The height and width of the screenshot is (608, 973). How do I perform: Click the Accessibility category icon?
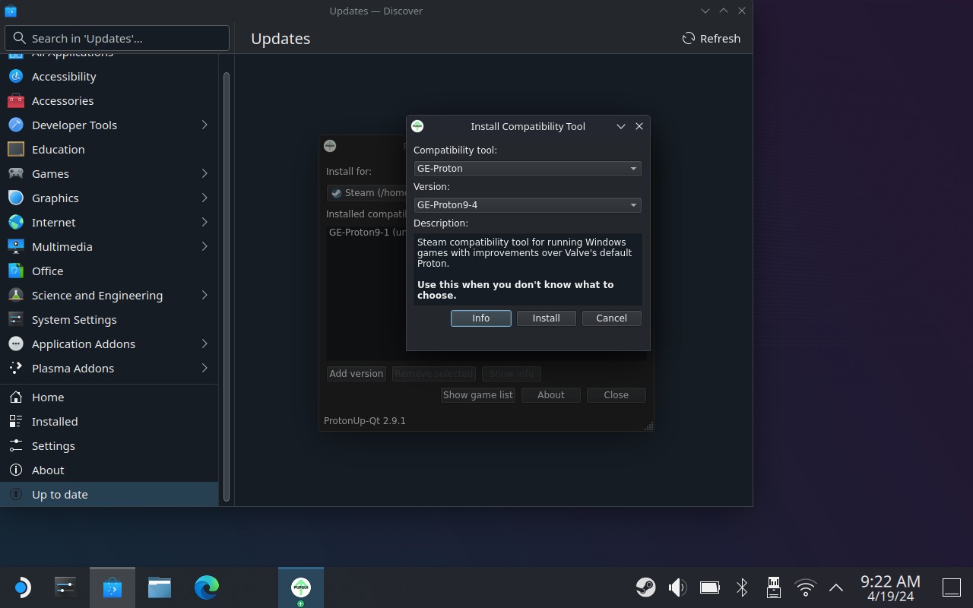click(16, 76)
